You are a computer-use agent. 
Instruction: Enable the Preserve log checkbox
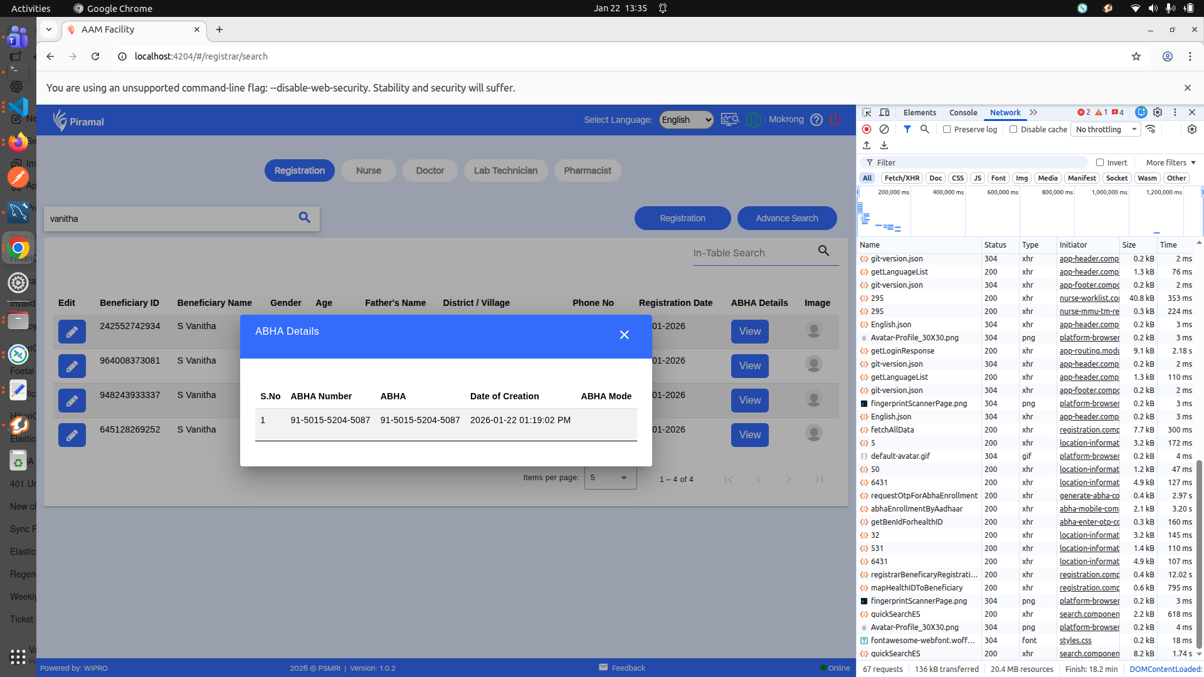click(947, 129)
